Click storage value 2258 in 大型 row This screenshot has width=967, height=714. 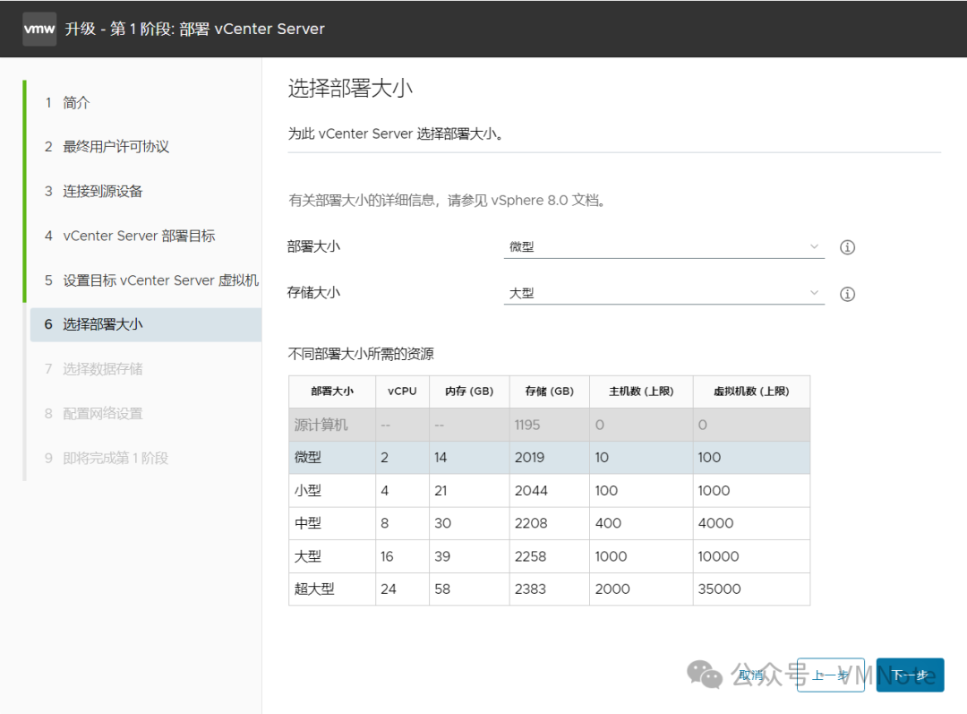pos(530,556)
